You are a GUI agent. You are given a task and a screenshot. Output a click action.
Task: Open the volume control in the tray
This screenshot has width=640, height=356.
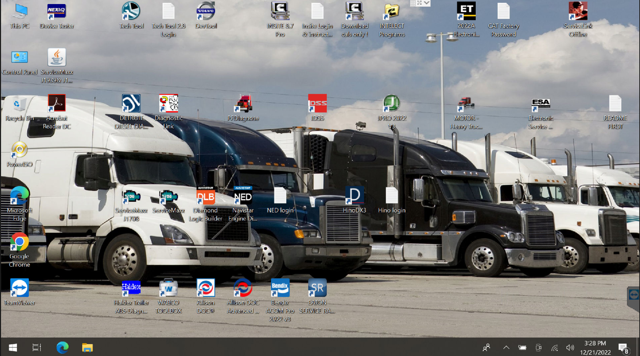(570, 348)
